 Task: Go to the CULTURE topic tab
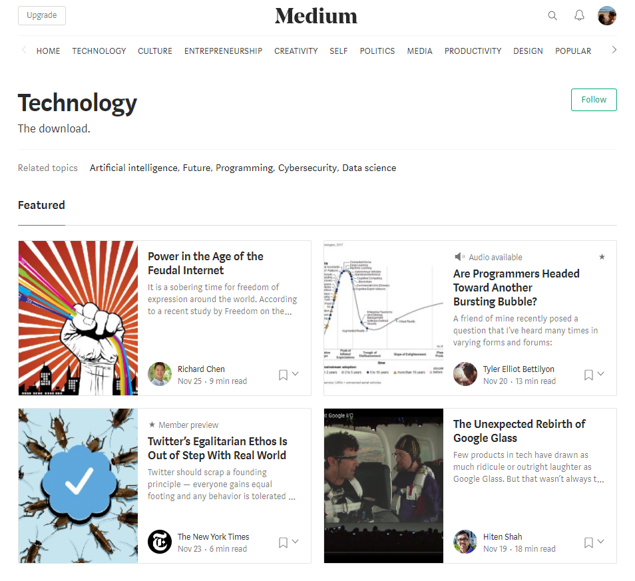155,51
